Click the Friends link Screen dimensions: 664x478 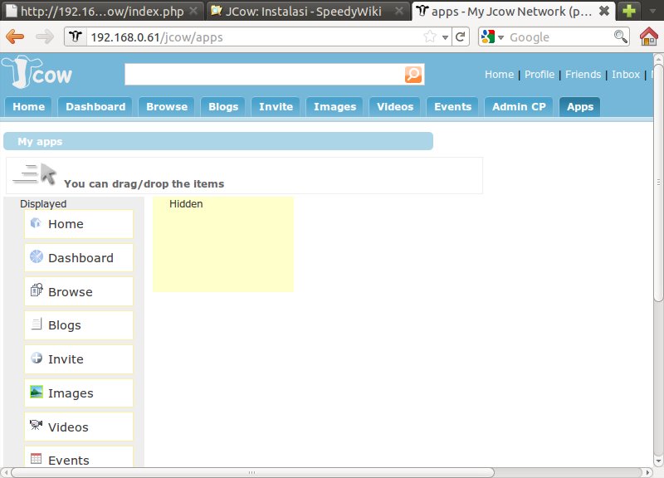point(583,75)
